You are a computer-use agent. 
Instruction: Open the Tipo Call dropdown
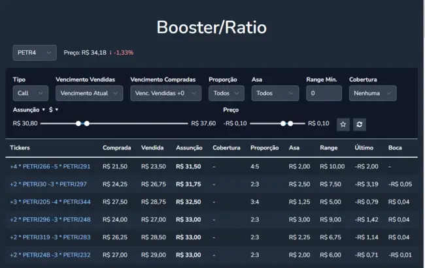click(x=30, y=93)
